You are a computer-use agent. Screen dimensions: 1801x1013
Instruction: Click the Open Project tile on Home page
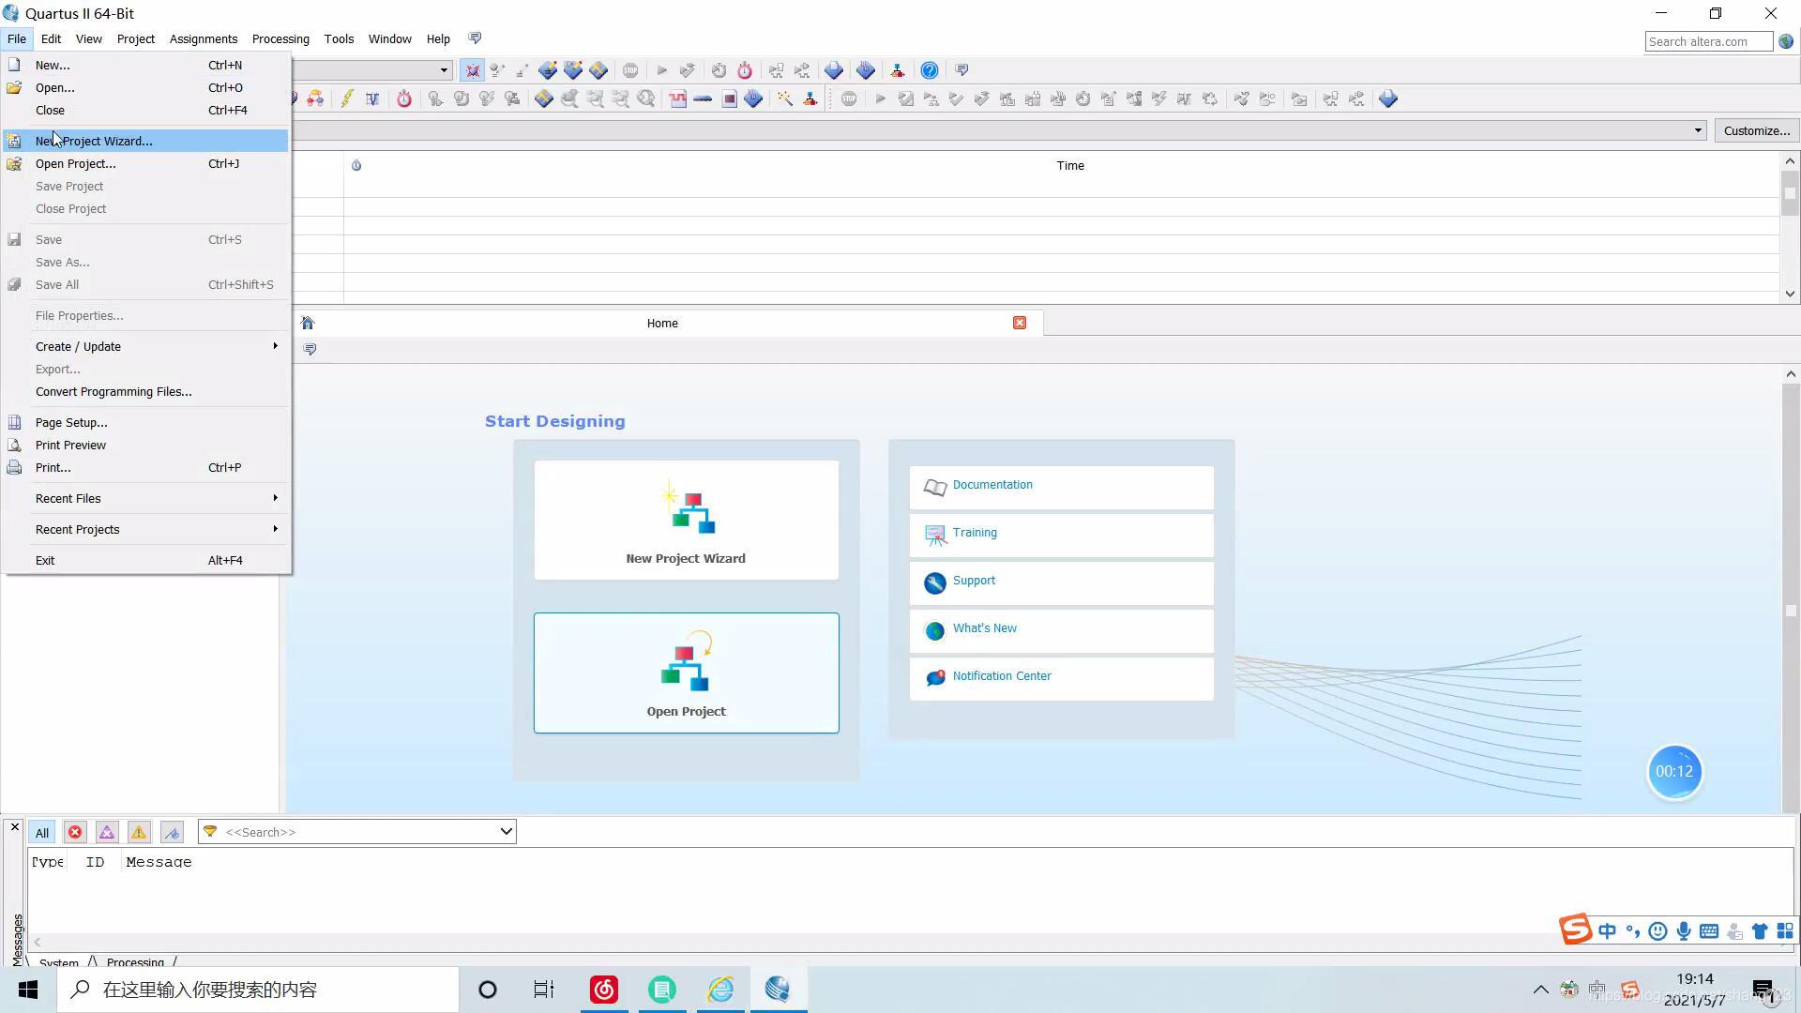(687, 673)
